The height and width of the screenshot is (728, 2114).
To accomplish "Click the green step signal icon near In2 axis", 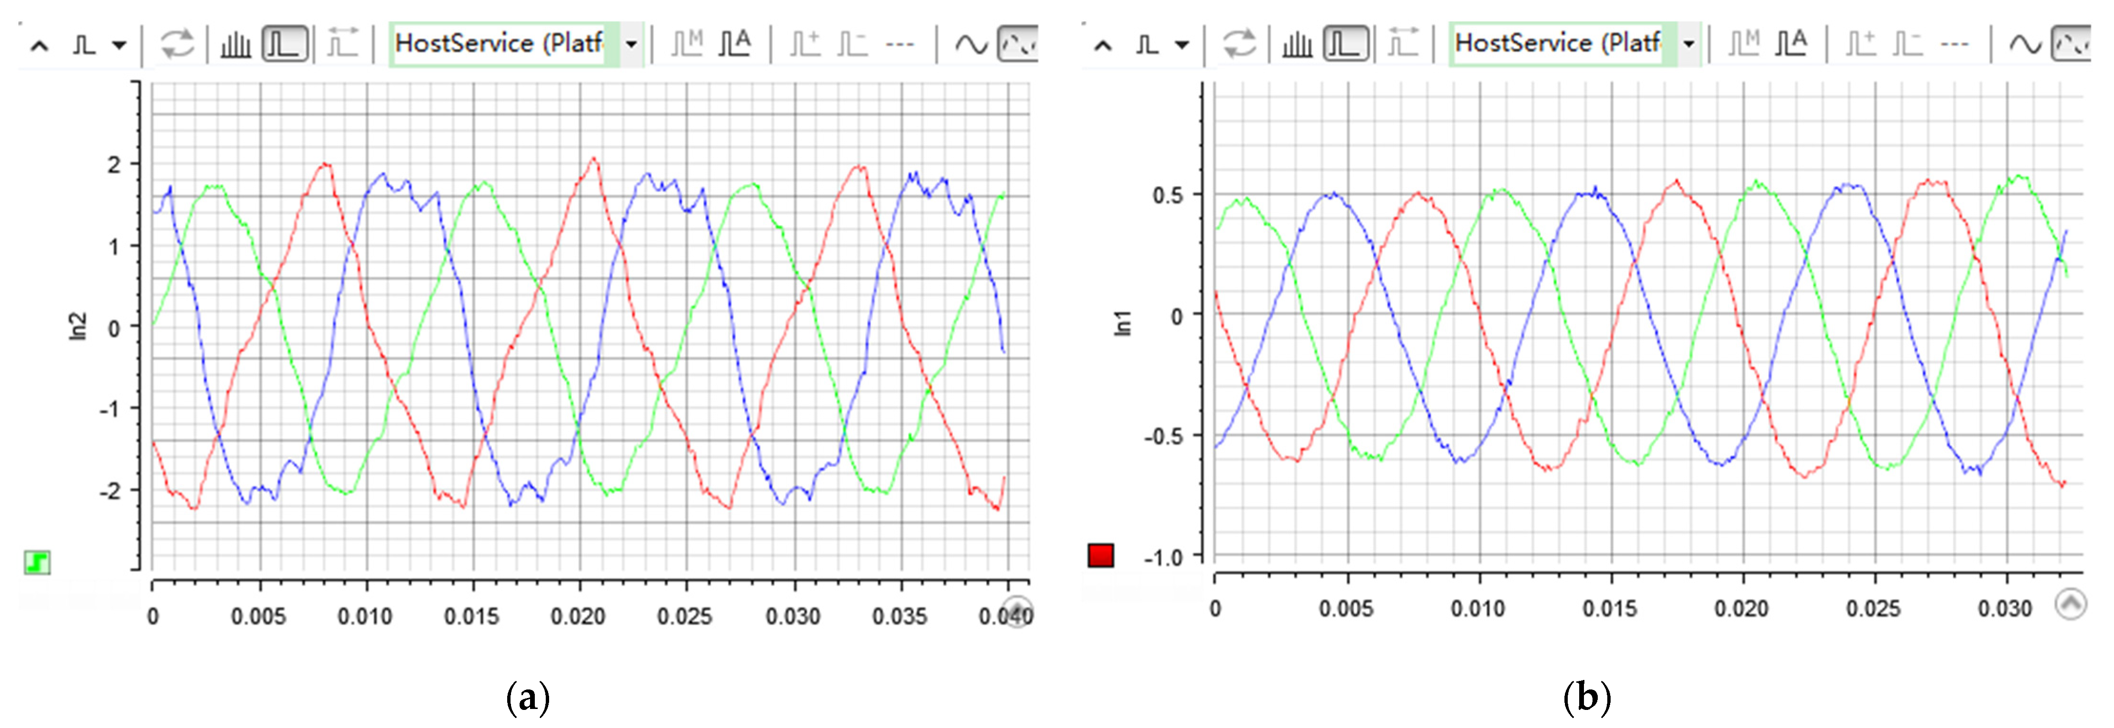I will [37, 562].
